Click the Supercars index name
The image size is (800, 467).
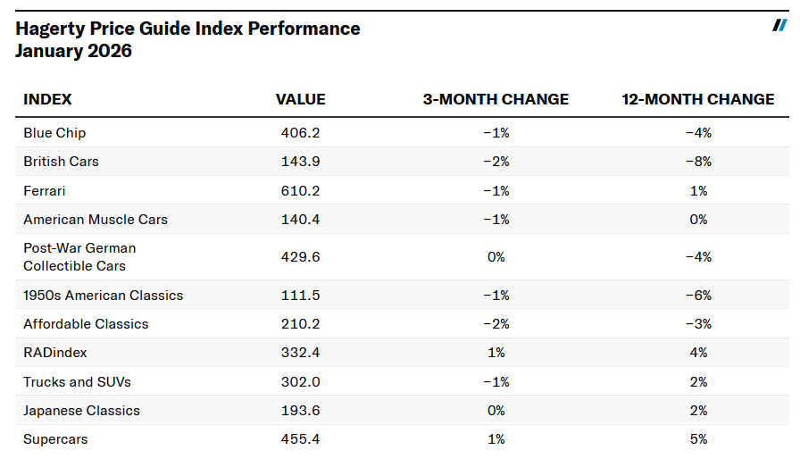(x=55, y=439)
